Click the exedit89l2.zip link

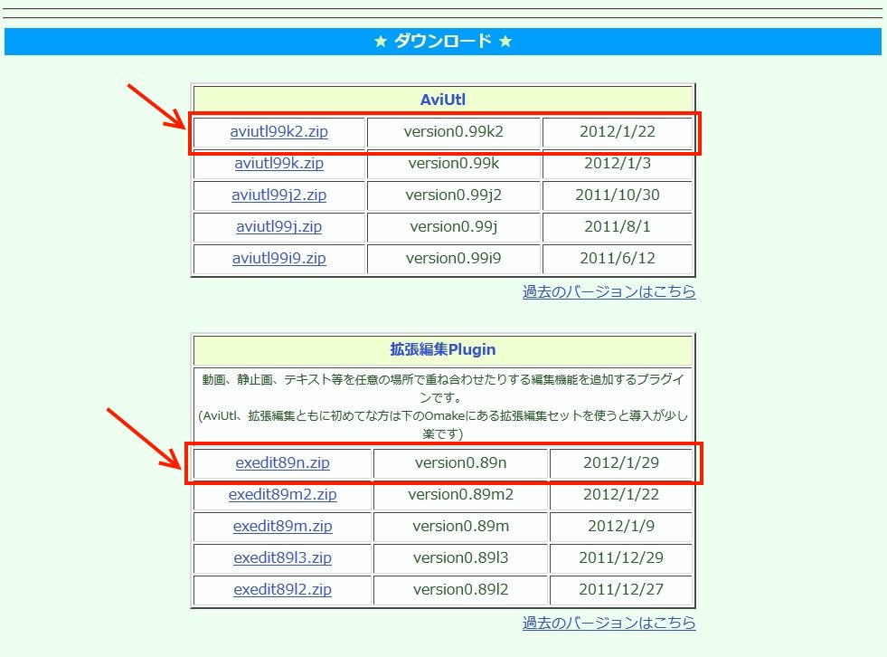tap(282, 590)
